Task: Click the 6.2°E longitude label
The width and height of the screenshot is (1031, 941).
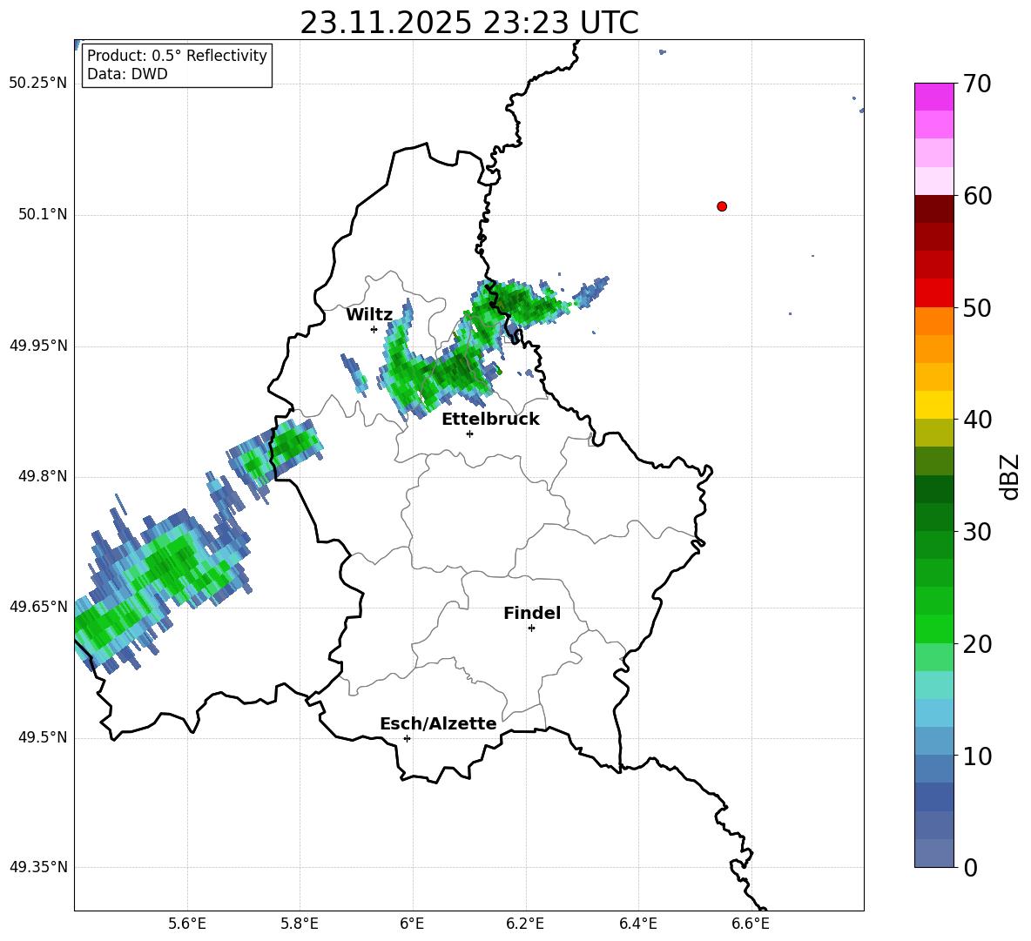Action: pos(525,924)
